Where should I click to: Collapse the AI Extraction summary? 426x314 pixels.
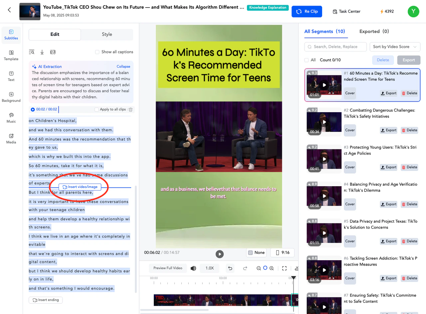(x=123, y=66)
